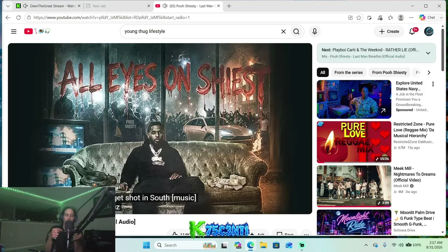This screenshot has width=448, height=252.
Task: Open Microsoft Edge taskbar icon
Action: tap(251, 245)
